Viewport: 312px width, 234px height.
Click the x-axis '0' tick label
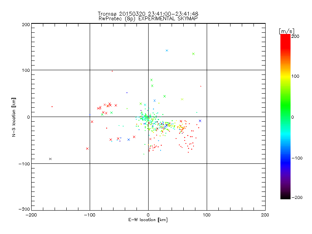tap(148, 215)
